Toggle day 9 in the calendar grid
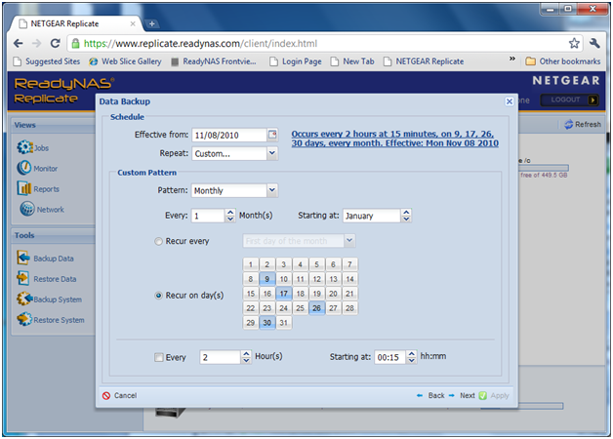This screenshot has height=439, width=613. (267, 279)
